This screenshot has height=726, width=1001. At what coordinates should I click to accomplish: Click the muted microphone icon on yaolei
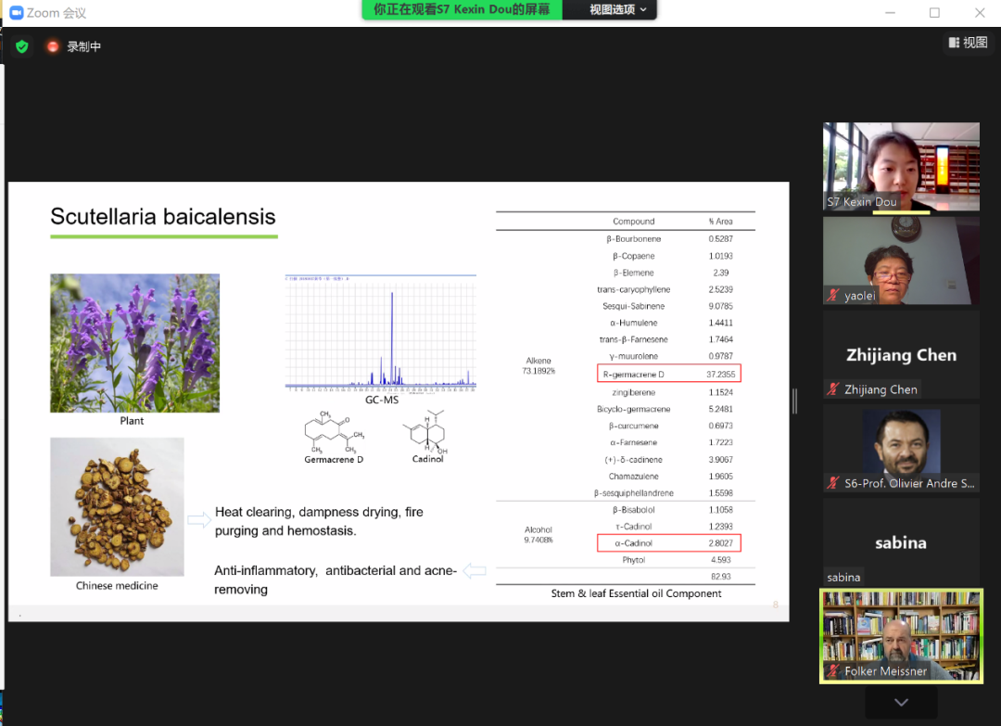click(833, 295)
